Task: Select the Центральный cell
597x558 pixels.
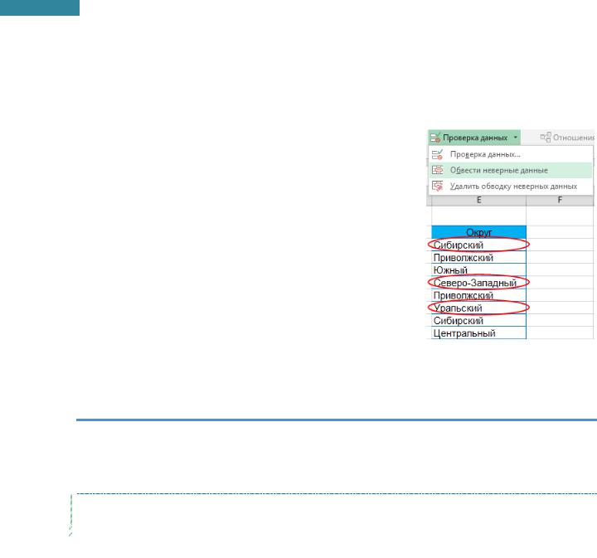Action: (x=478, y=332)
